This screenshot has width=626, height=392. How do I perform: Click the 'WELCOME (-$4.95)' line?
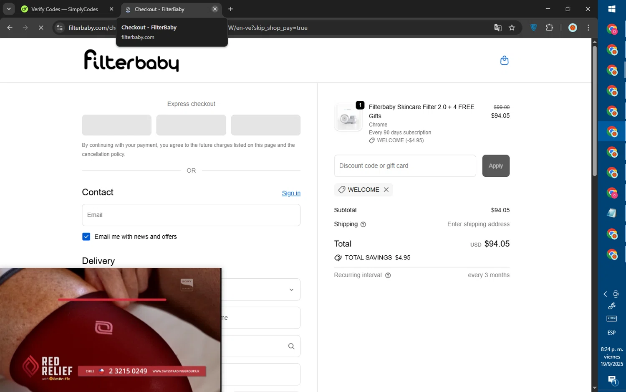tap(396, 140)
